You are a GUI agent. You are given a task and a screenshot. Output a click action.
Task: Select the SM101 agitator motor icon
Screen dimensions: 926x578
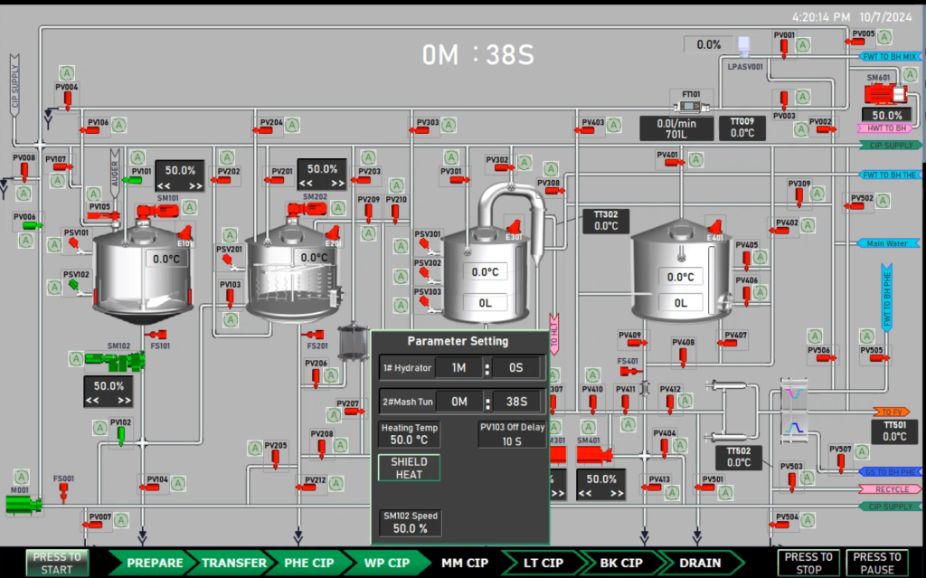click(x=157, y=211)
